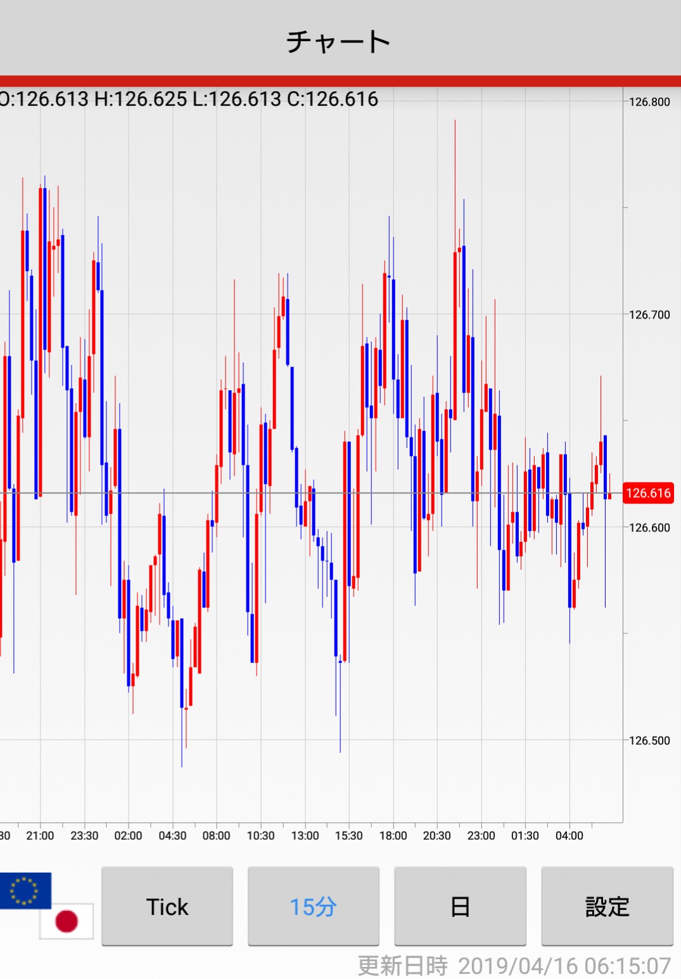Select the 15分 timeframe button
Viewport: 681px width, 979px height.
pyautogui.click(x=313, y=907)
